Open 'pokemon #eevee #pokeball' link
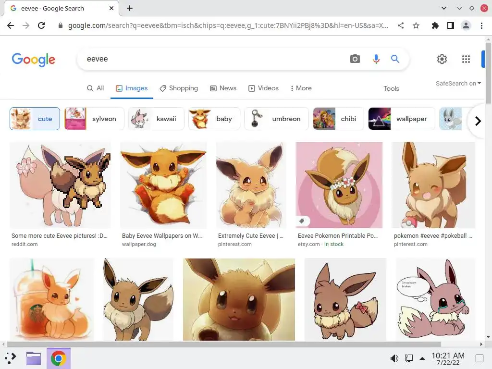The height and width of the screenshot is (369, 492). [x=433, y=235]
